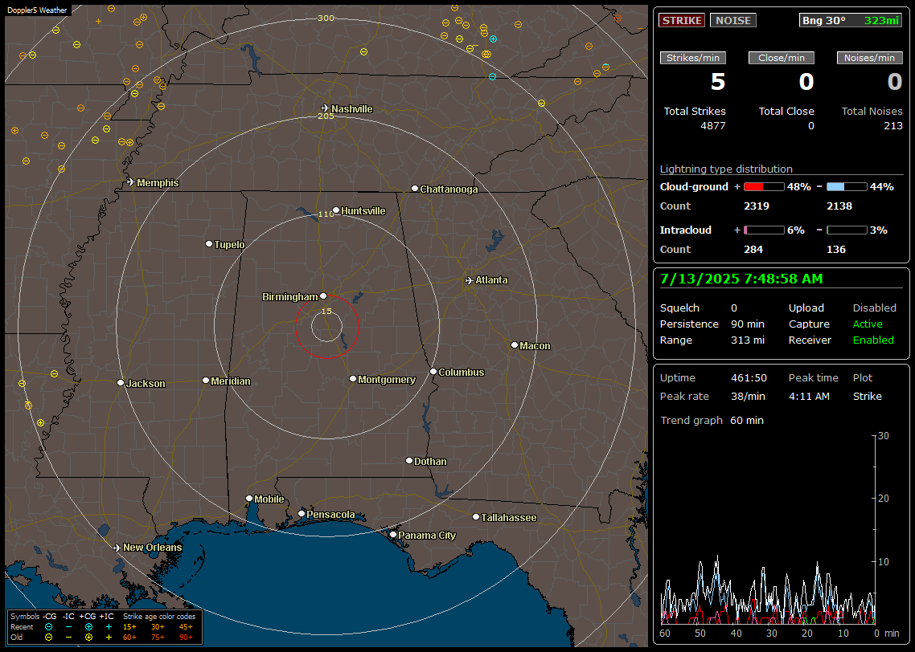Screen dimensions: 915x652
Task: Click the date and time 7/13/2025 7:48:58 AM
Action: (741, 279)
